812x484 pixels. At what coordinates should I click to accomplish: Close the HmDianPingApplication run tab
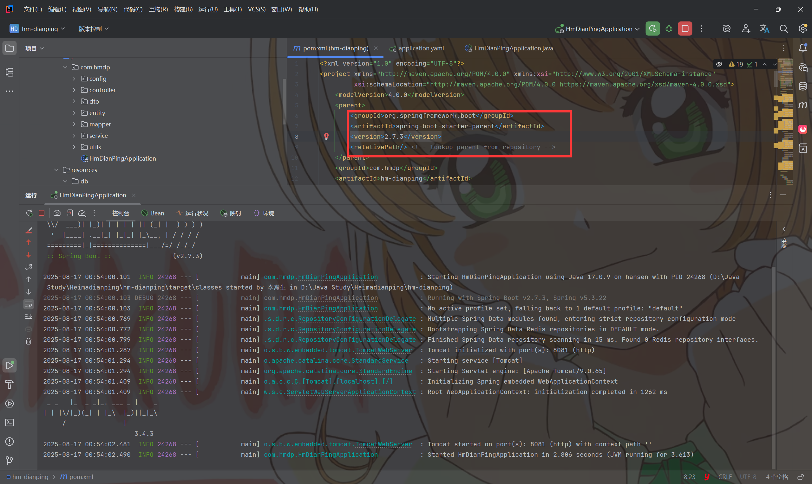[x=134, y=195]
